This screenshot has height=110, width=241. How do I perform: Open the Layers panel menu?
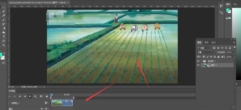pos(234,42)
